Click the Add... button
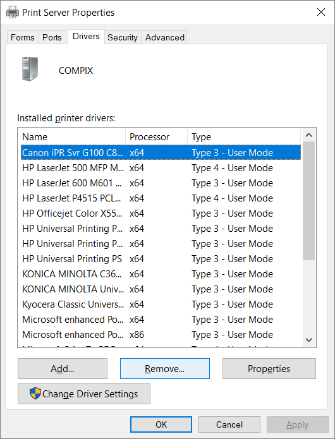 point(63,368)
